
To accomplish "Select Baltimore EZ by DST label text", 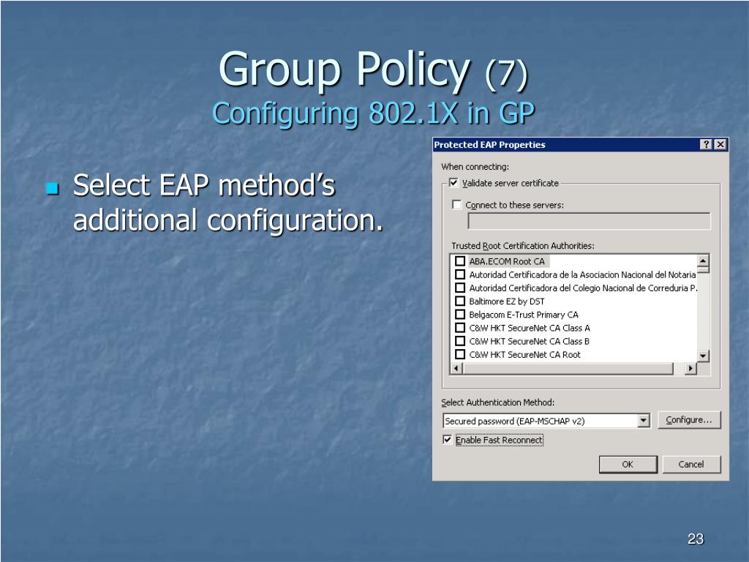I will point(507,301).
